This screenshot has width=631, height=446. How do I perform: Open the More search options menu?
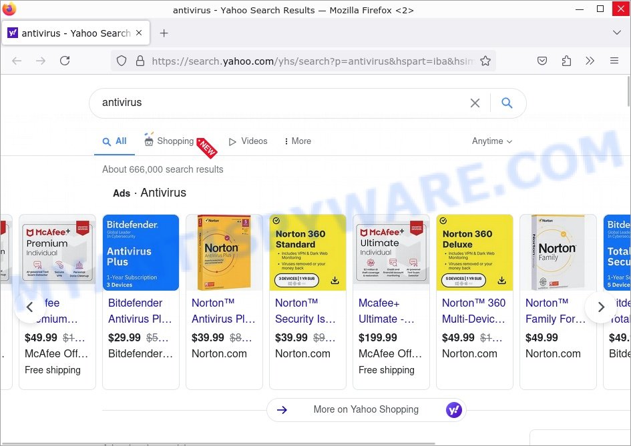coord(298,141)
